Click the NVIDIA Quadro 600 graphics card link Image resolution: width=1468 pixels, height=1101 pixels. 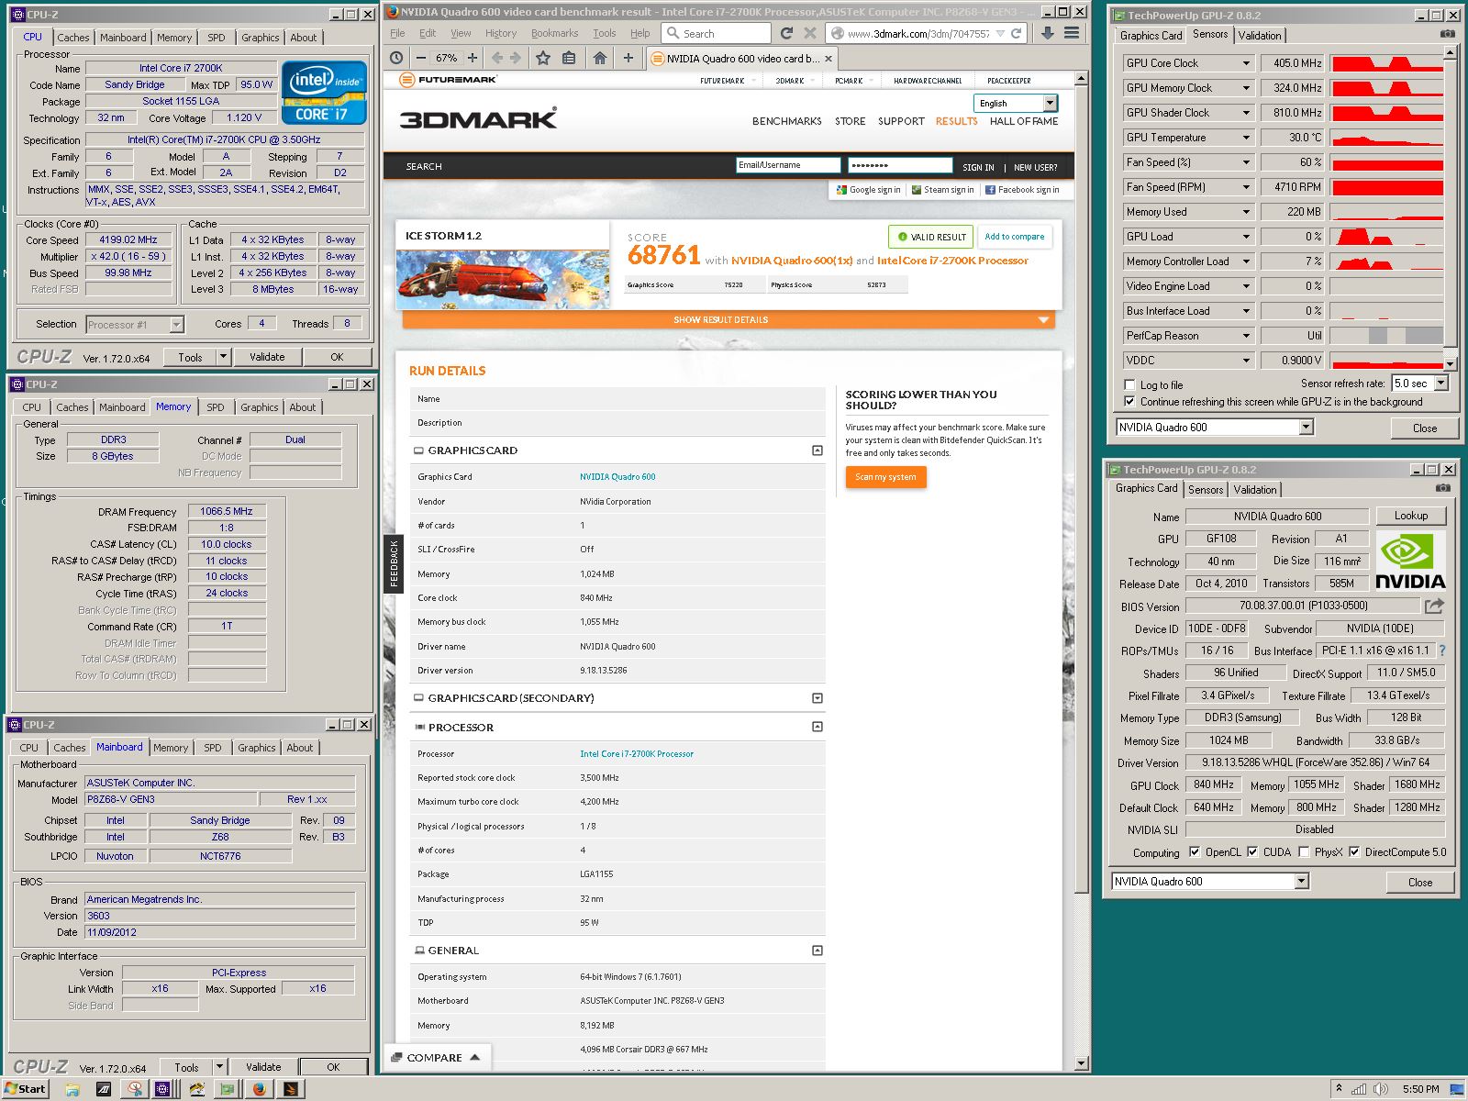click(617, 477)
